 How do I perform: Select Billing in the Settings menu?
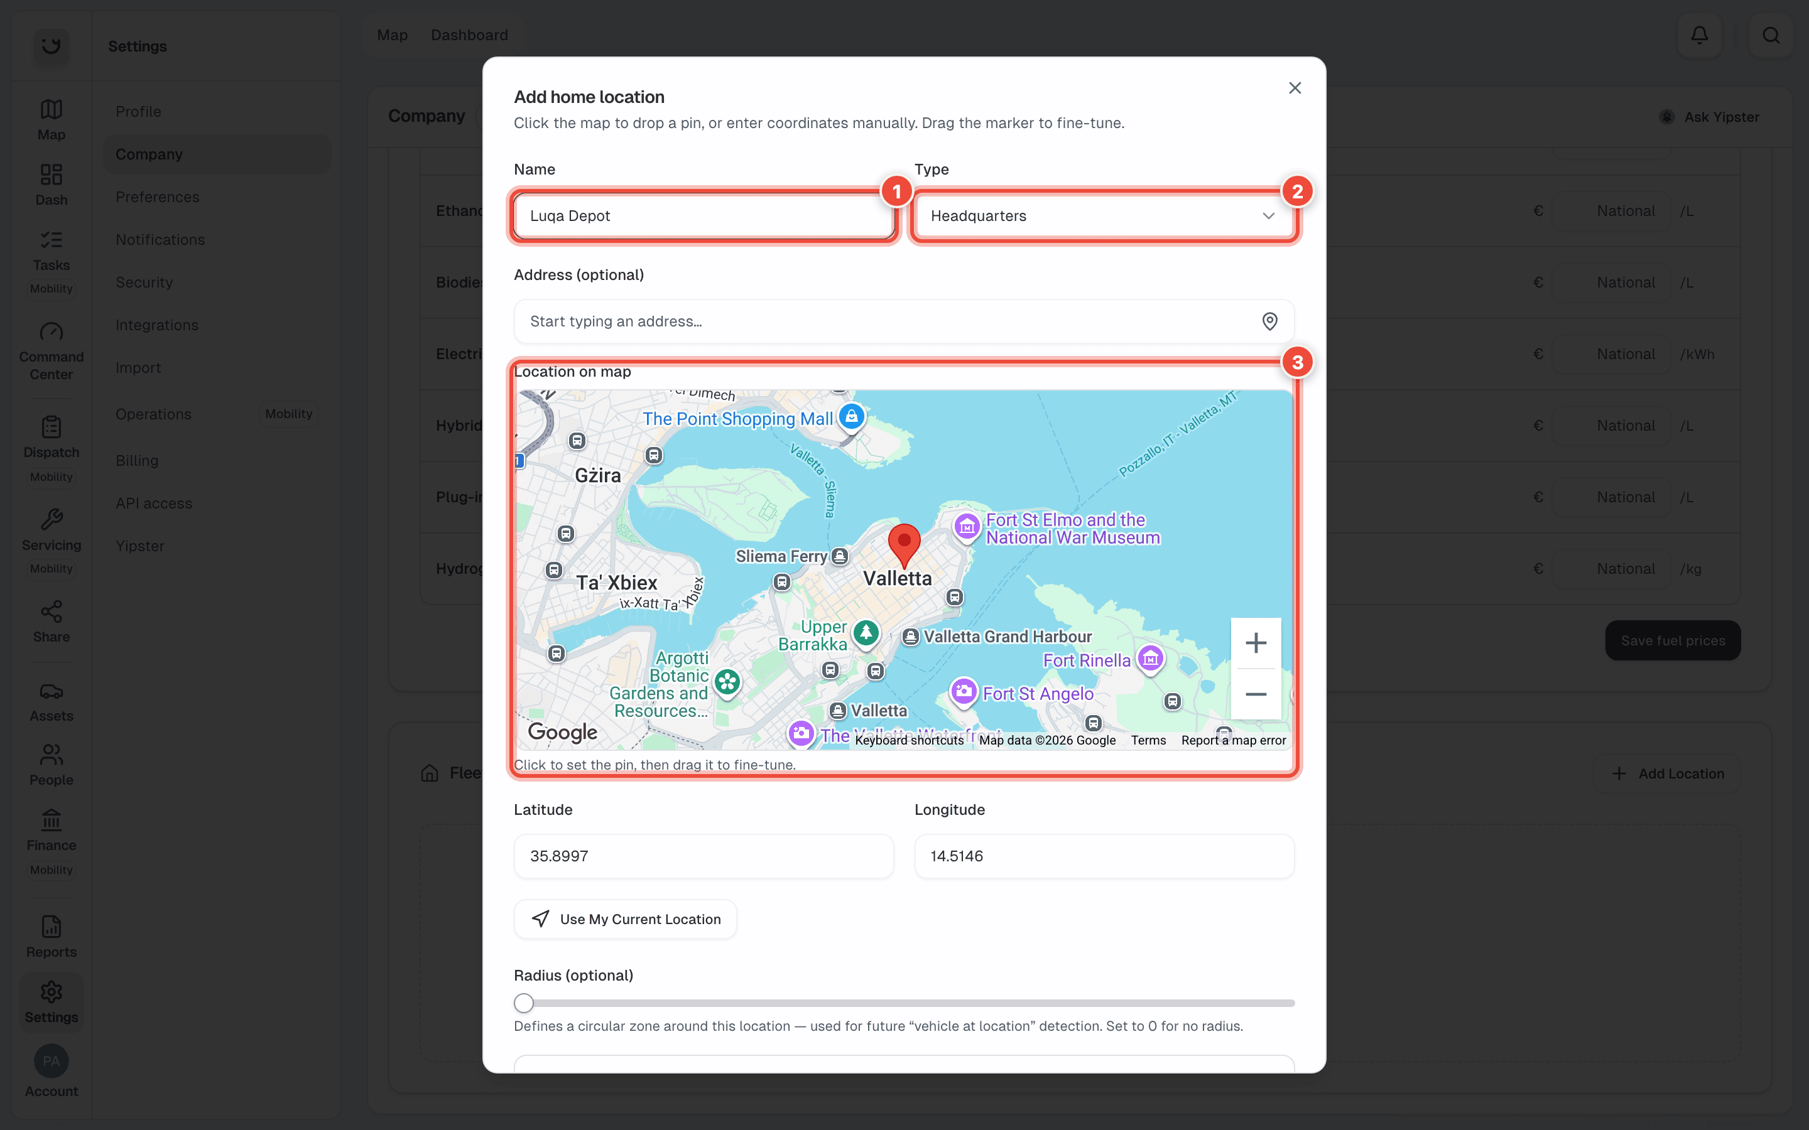pos(217,461)
